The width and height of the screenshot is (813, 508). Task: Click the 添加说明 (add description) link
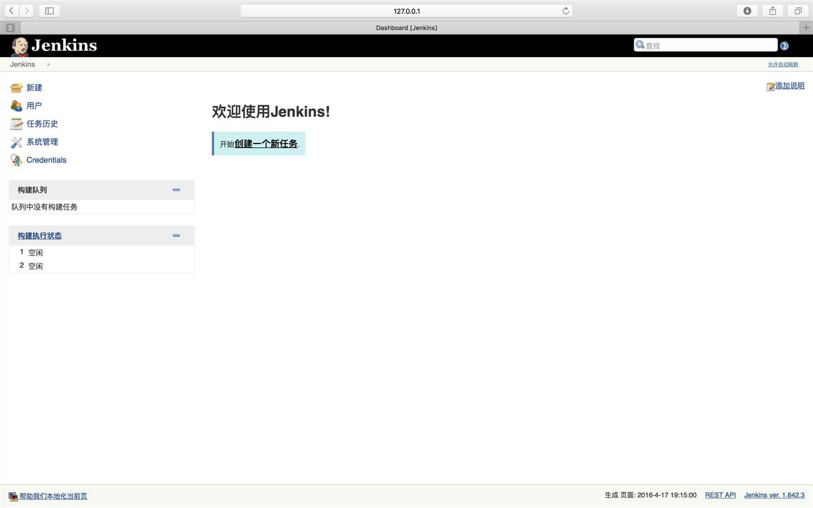790,86
